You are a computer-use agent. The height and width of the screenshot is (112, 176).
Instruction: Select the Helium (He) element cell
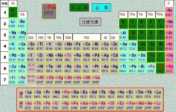(x=169, y=12)
